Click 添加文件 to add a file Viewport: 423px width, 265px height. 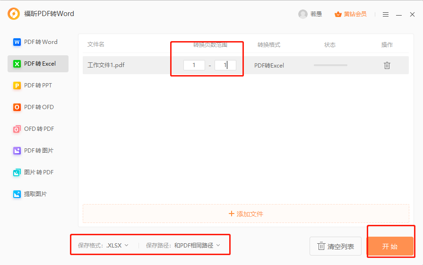(x=246, y=214)
